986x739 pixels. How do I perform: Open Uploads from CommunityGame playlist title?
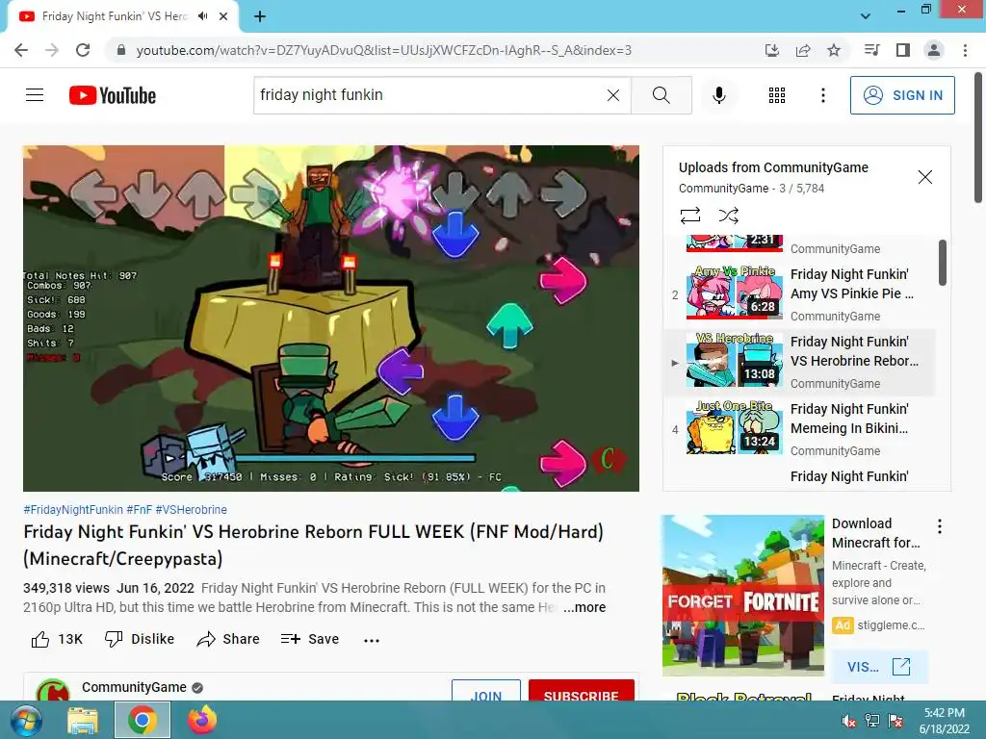pos(773,167)
